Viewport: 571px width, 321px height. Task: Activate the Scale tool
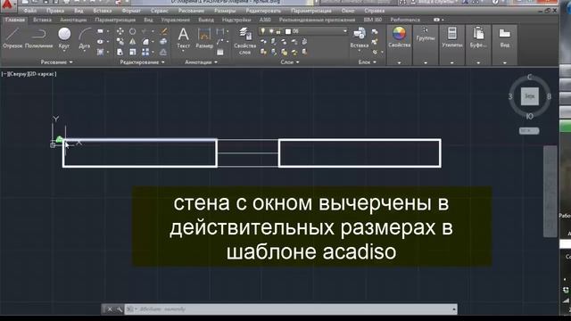[133, 52]
